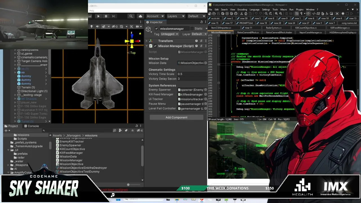361x203 pixels.
Task: Collapse the Mission Manager script component
Action: (147, 46)
